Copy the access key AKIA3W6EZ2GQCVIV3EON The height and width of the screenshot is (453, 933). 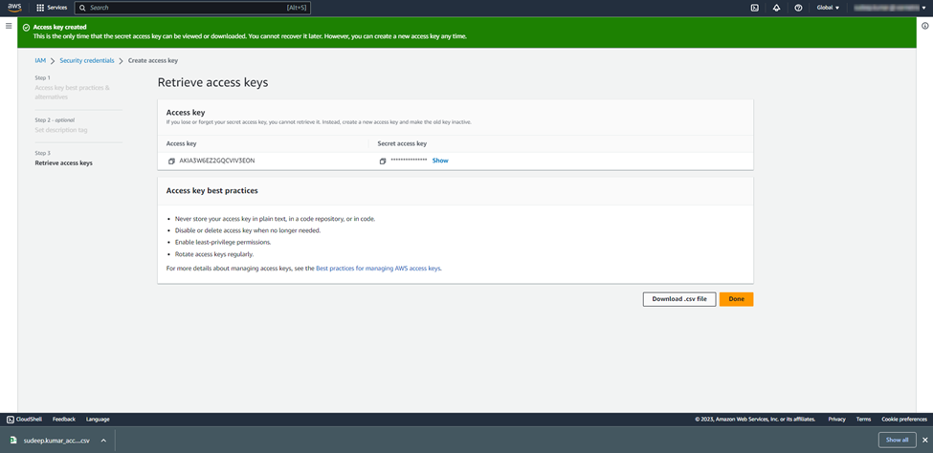tap(171, 161)
